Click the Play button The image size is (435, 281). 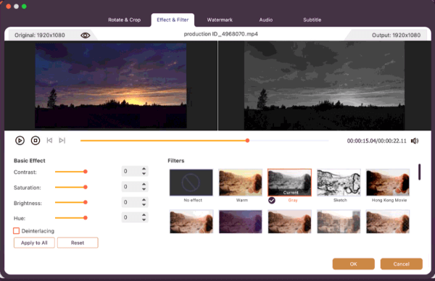pos(20,140)
